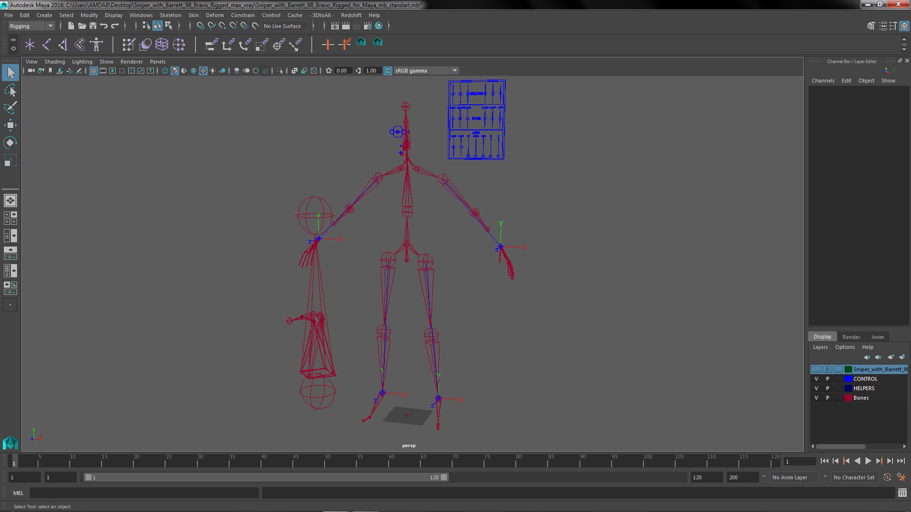Click the layer list horizontal scrollbar
This screenshot has height=512, width=911.
point(840,446)
